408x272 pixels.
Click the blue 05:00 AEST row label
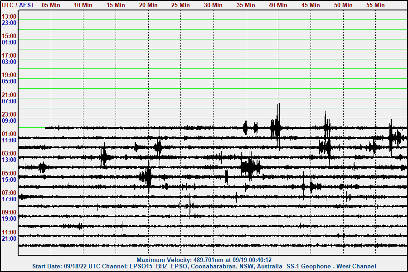(9, 82)
